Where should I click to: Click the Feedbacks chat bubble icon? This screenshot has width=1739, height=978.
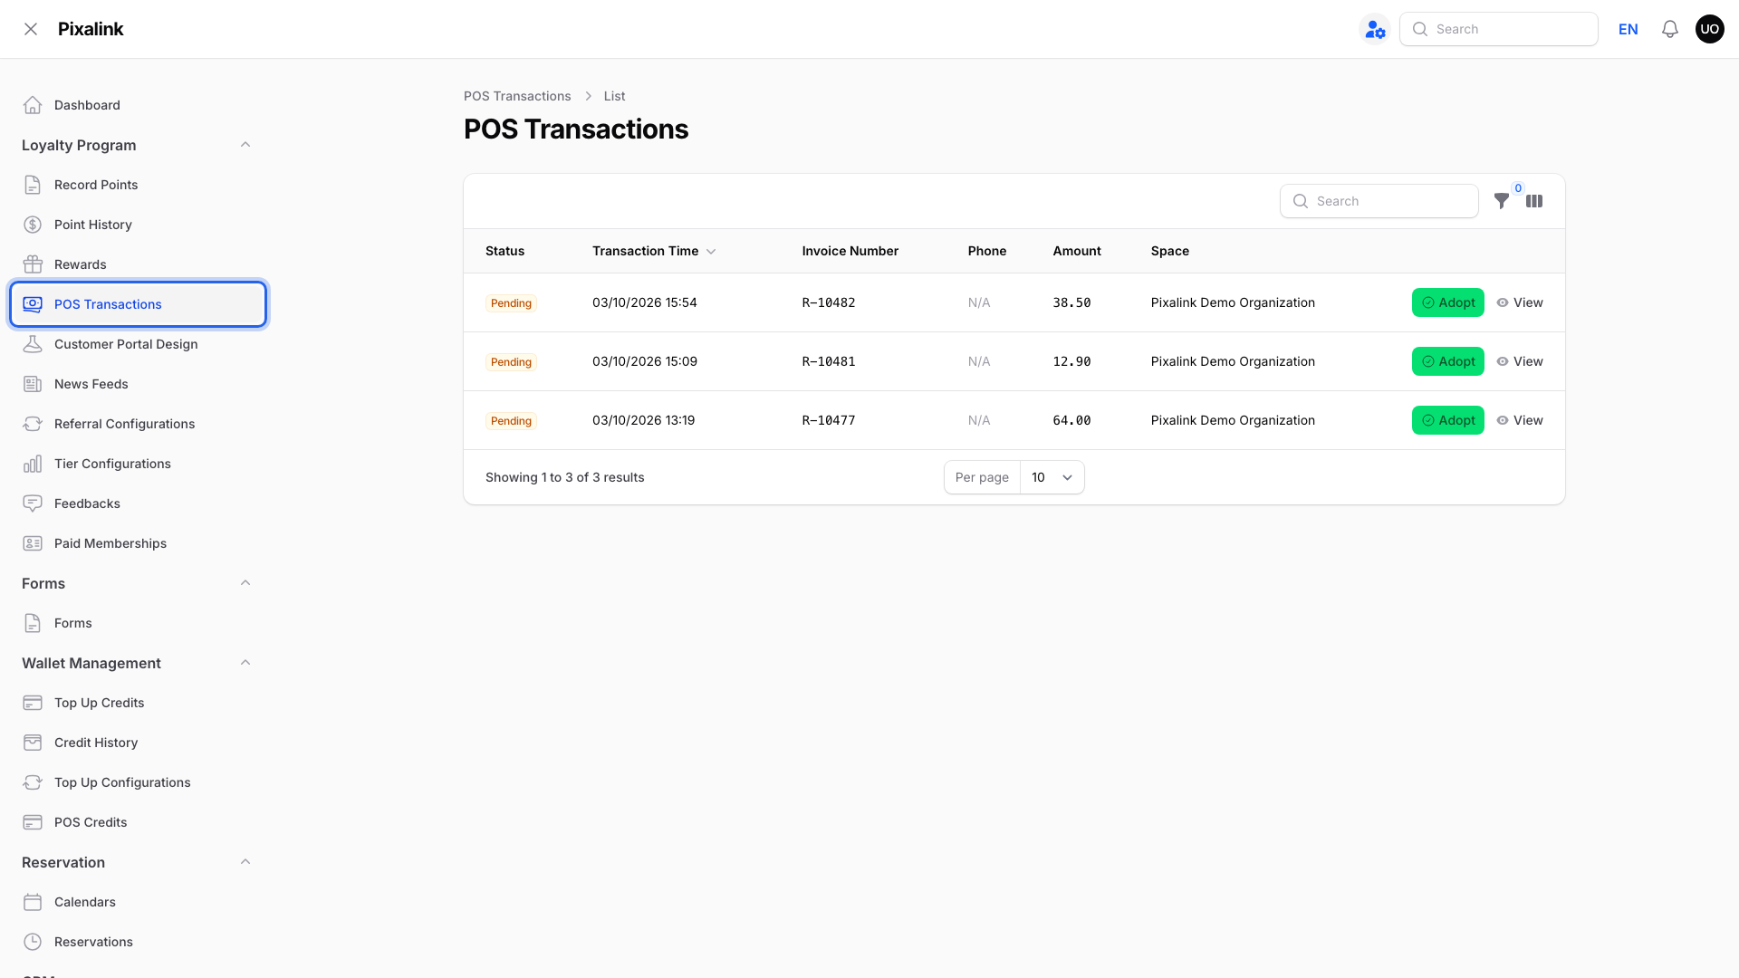coord(33,503)
